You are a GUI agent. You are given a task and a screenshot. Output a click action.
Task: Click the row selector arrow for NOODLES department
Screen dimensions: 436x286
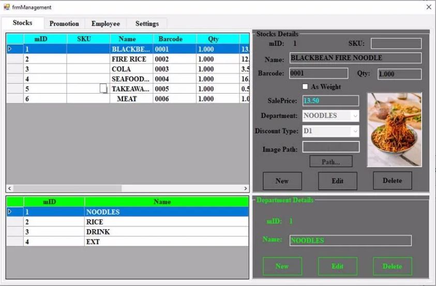pos(9,212)
